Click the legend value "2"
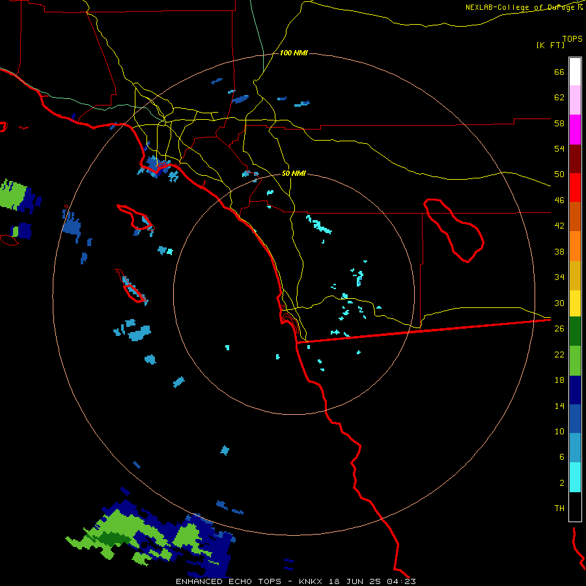 (562, 482)
